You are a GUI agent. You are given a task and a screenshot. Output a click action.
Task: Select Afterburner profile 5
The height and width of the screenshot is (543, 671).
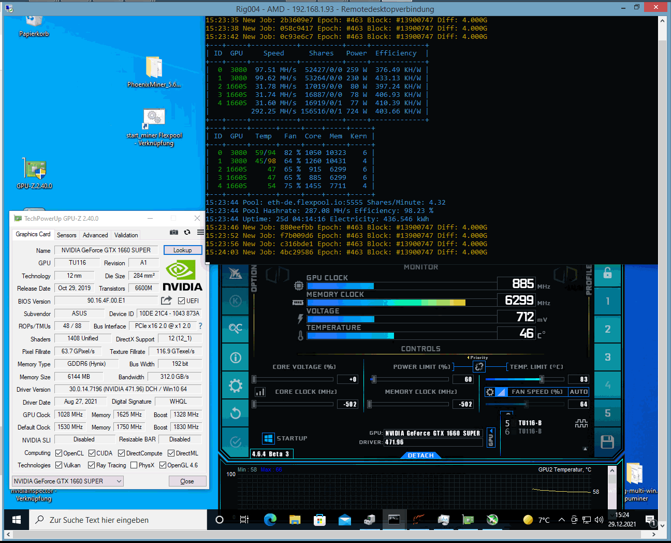tap(608, 413)
